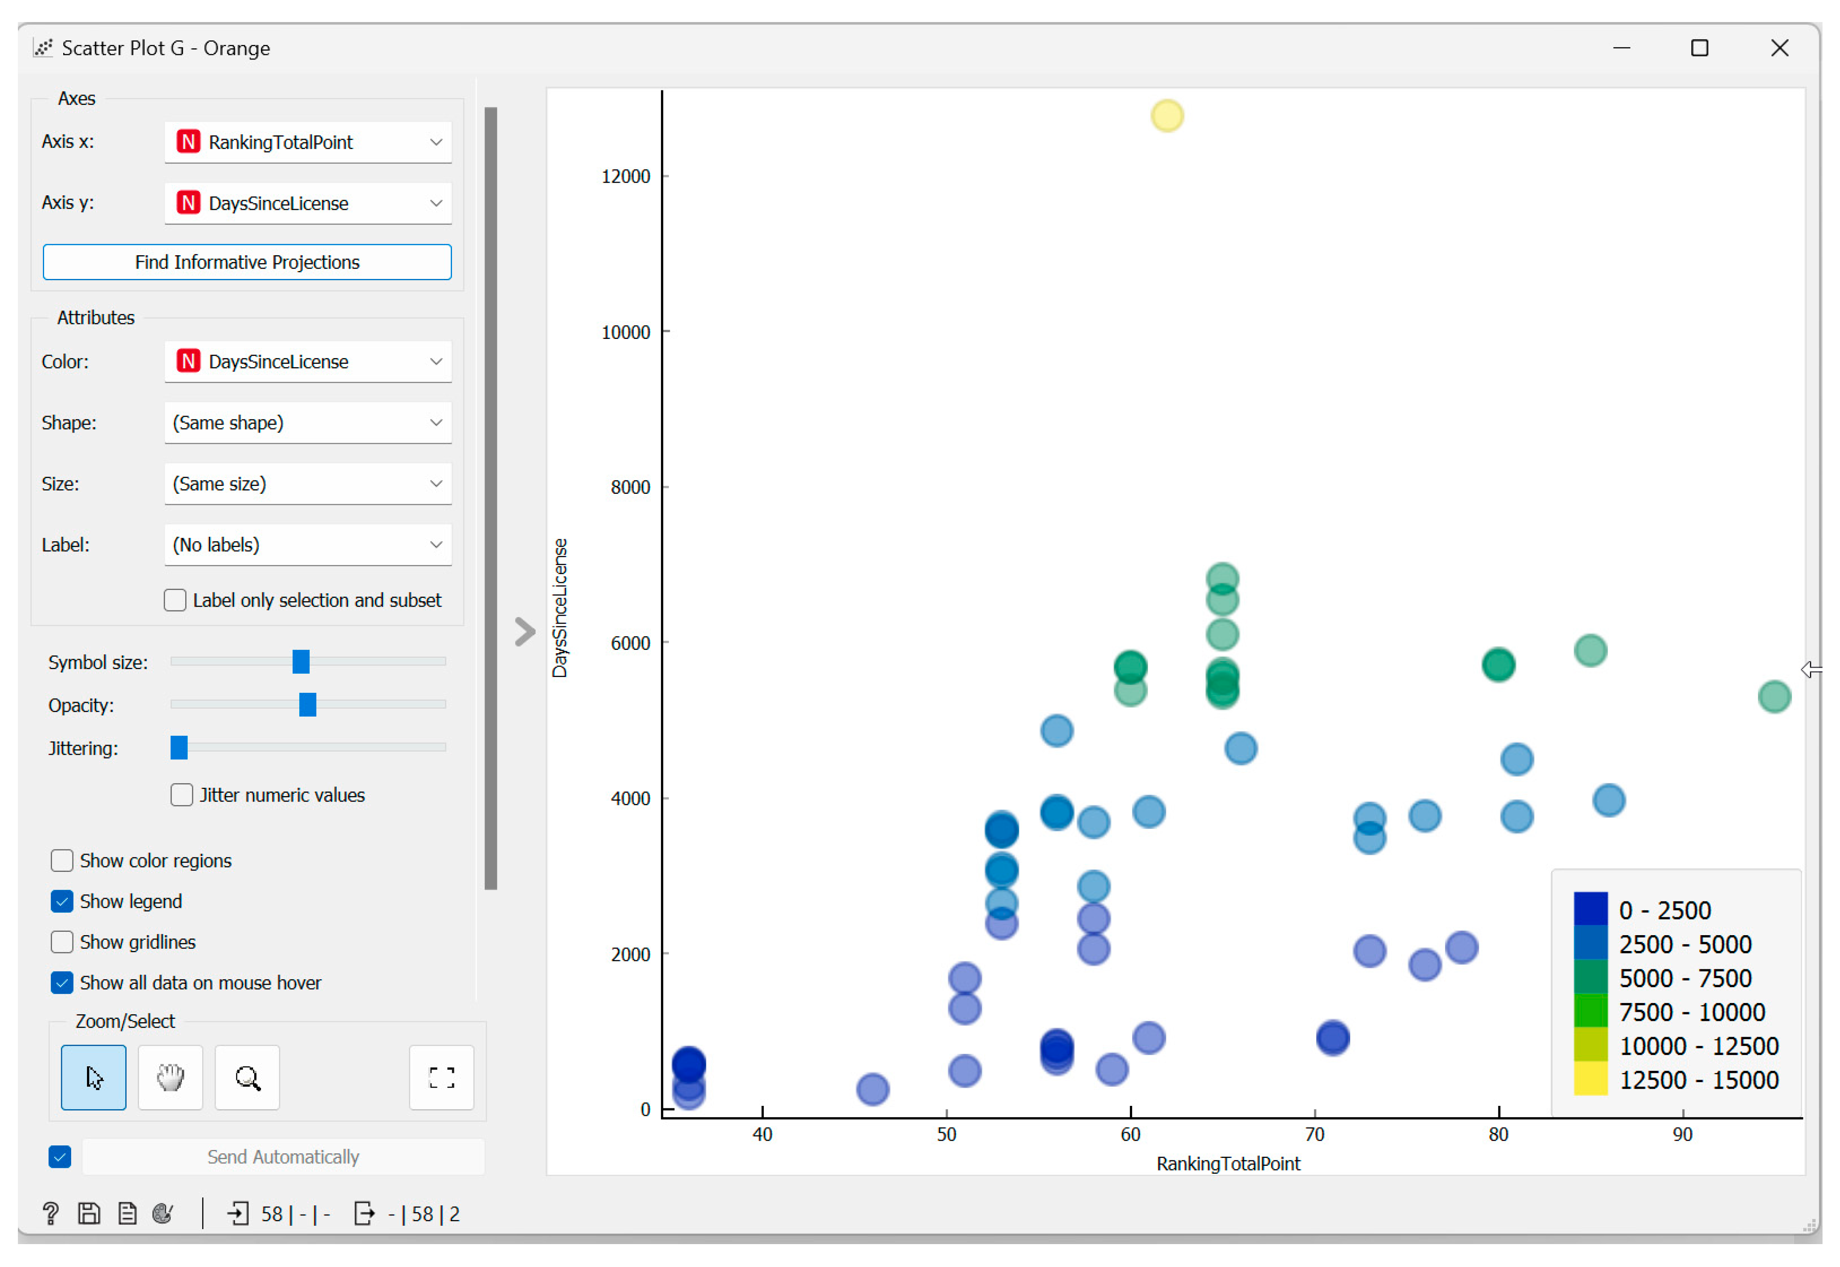This screenshot has height=1267, width=1840.
Task: Open the report document icon
Action: (x=127, y=1212)
